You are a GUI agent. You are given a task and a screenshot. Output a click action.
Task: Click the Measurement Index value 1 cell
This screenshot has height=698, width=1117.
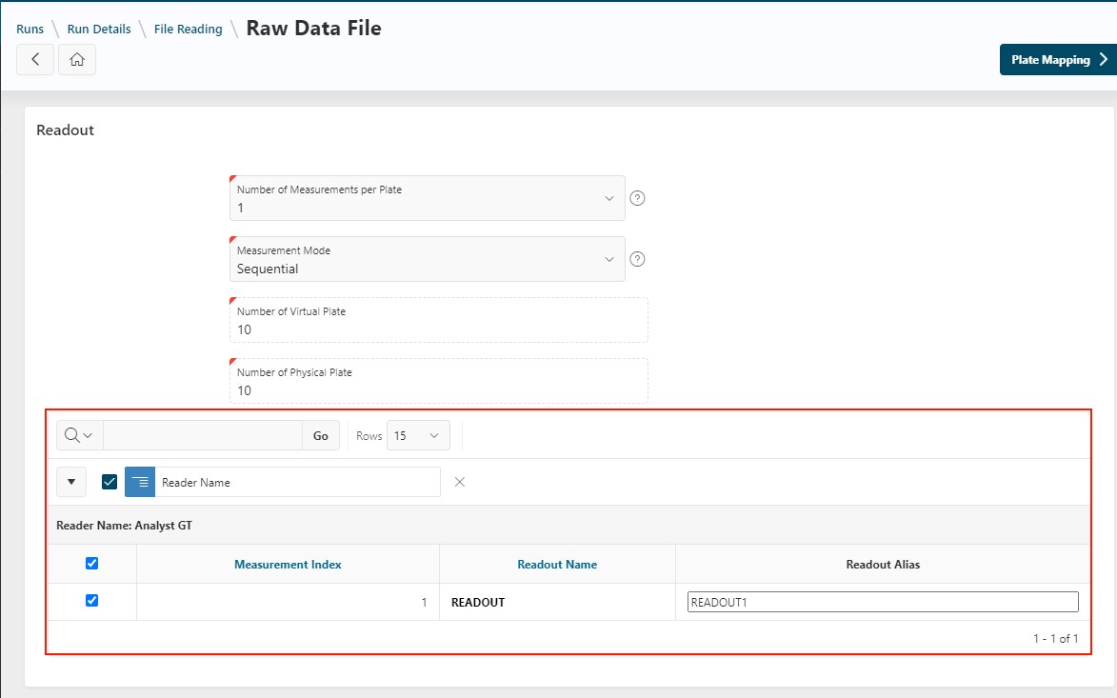coord(288,602)
